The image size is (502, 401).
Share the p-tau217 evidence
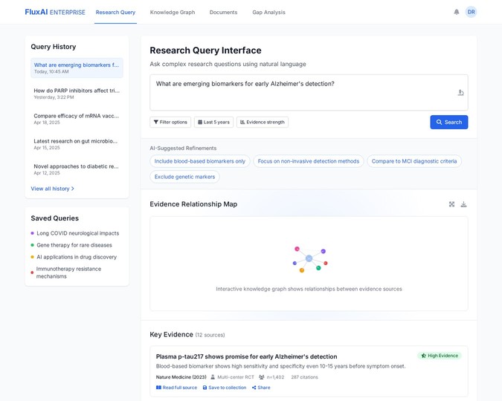261,388
